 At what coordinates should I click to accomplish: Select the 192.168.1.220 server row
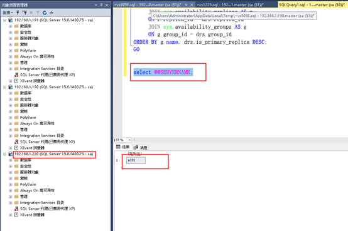pyautogui.click(x=54, y=154)
